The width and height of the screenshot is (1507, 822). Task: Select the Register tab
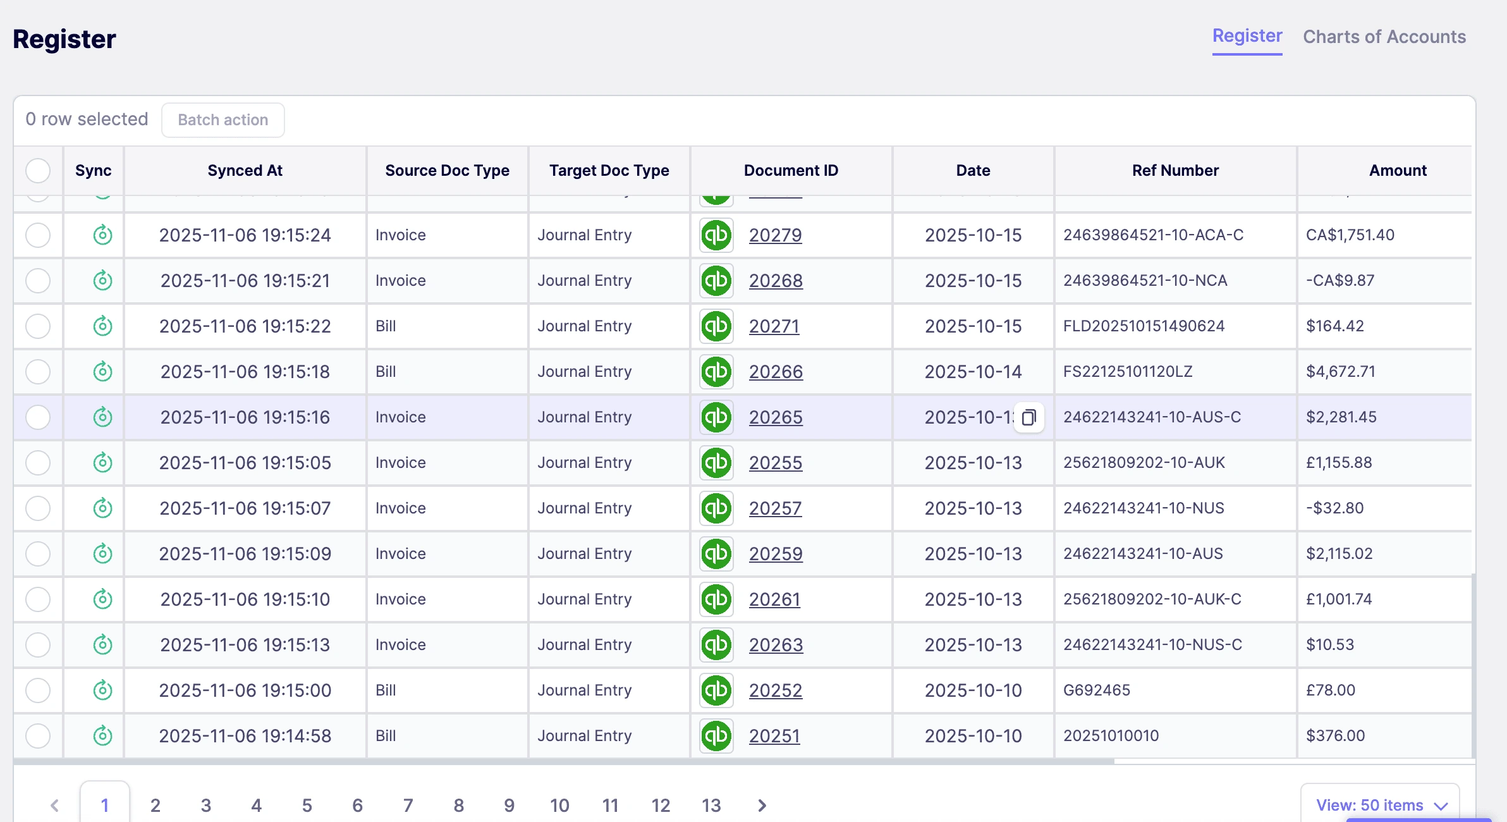point(1247,37)
